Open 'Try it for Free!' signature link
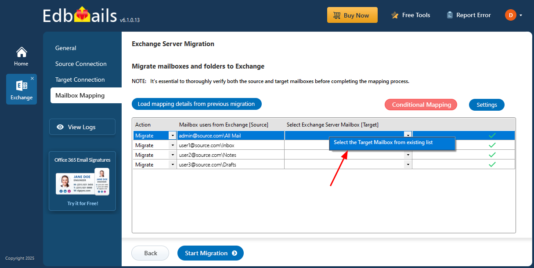 coord(82,203)
